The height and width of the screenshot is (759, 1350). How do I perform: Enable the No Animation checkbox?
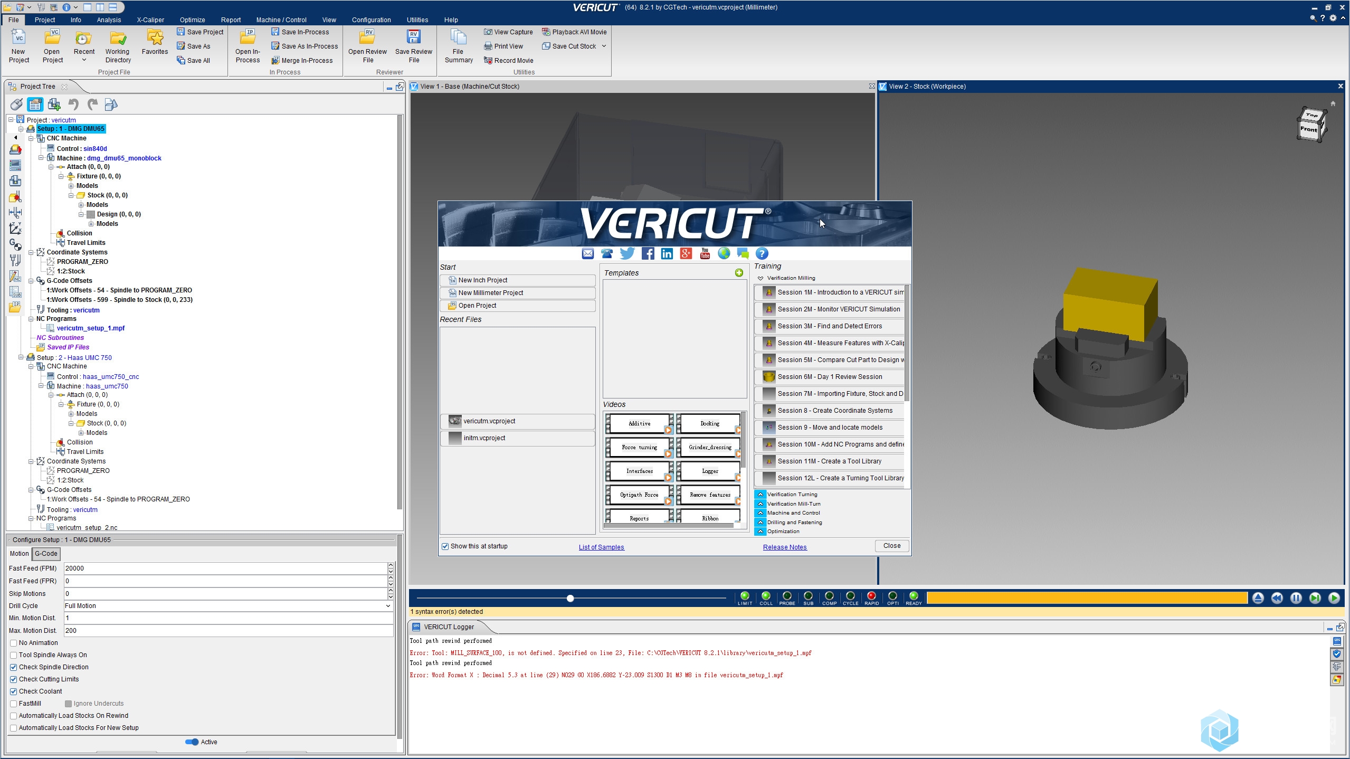coord(14,643)
